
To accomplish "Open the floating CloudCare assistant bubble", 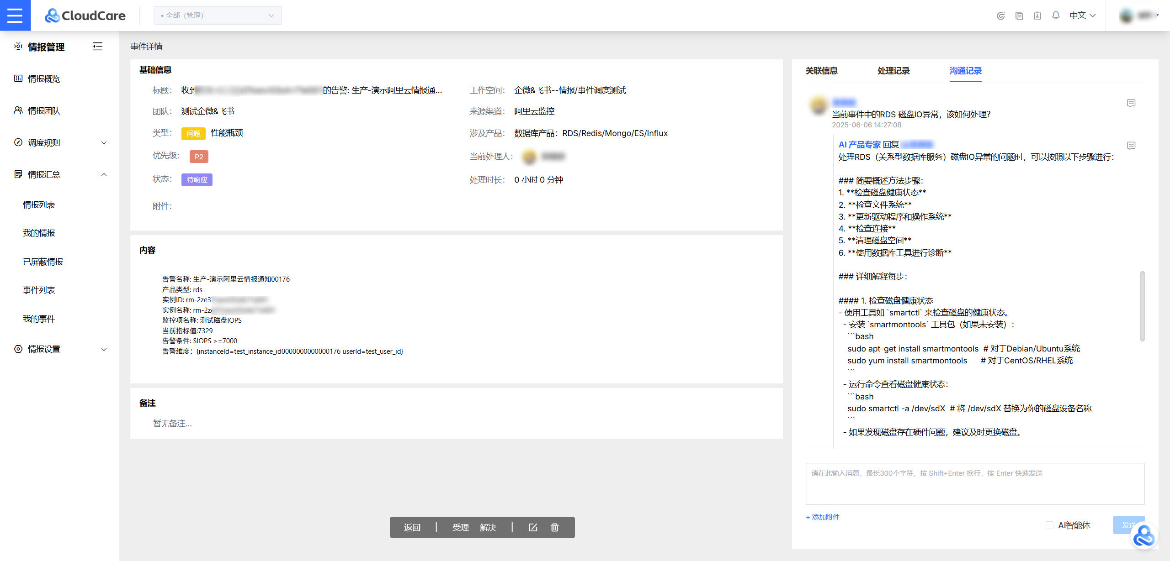I will 1143,536.
